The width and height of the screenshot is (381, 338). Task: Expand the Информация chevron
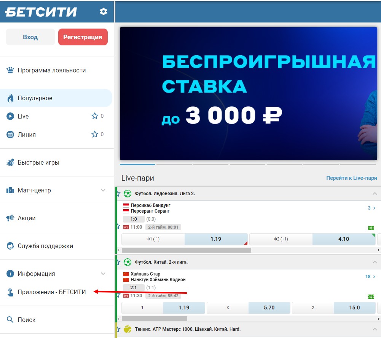click(103, 274)
